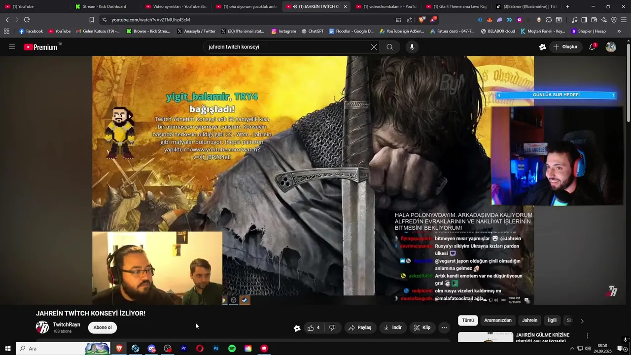This screenshot has height=355, width=631.
Task: Open ChatGPT bookmark
Action: pos(313,31)
